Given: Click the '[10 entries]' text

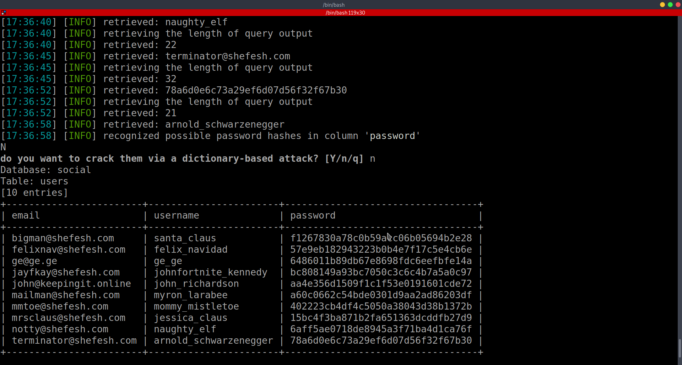Looking at the screenshot, I should [x=34, y=193].
